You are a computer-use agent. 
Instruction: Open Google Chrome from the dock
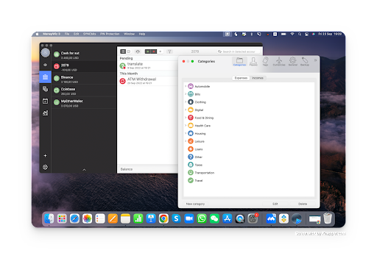coord(163,218)
